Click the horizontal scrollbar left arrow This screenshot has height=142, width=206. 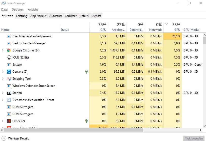click(2, 130)
